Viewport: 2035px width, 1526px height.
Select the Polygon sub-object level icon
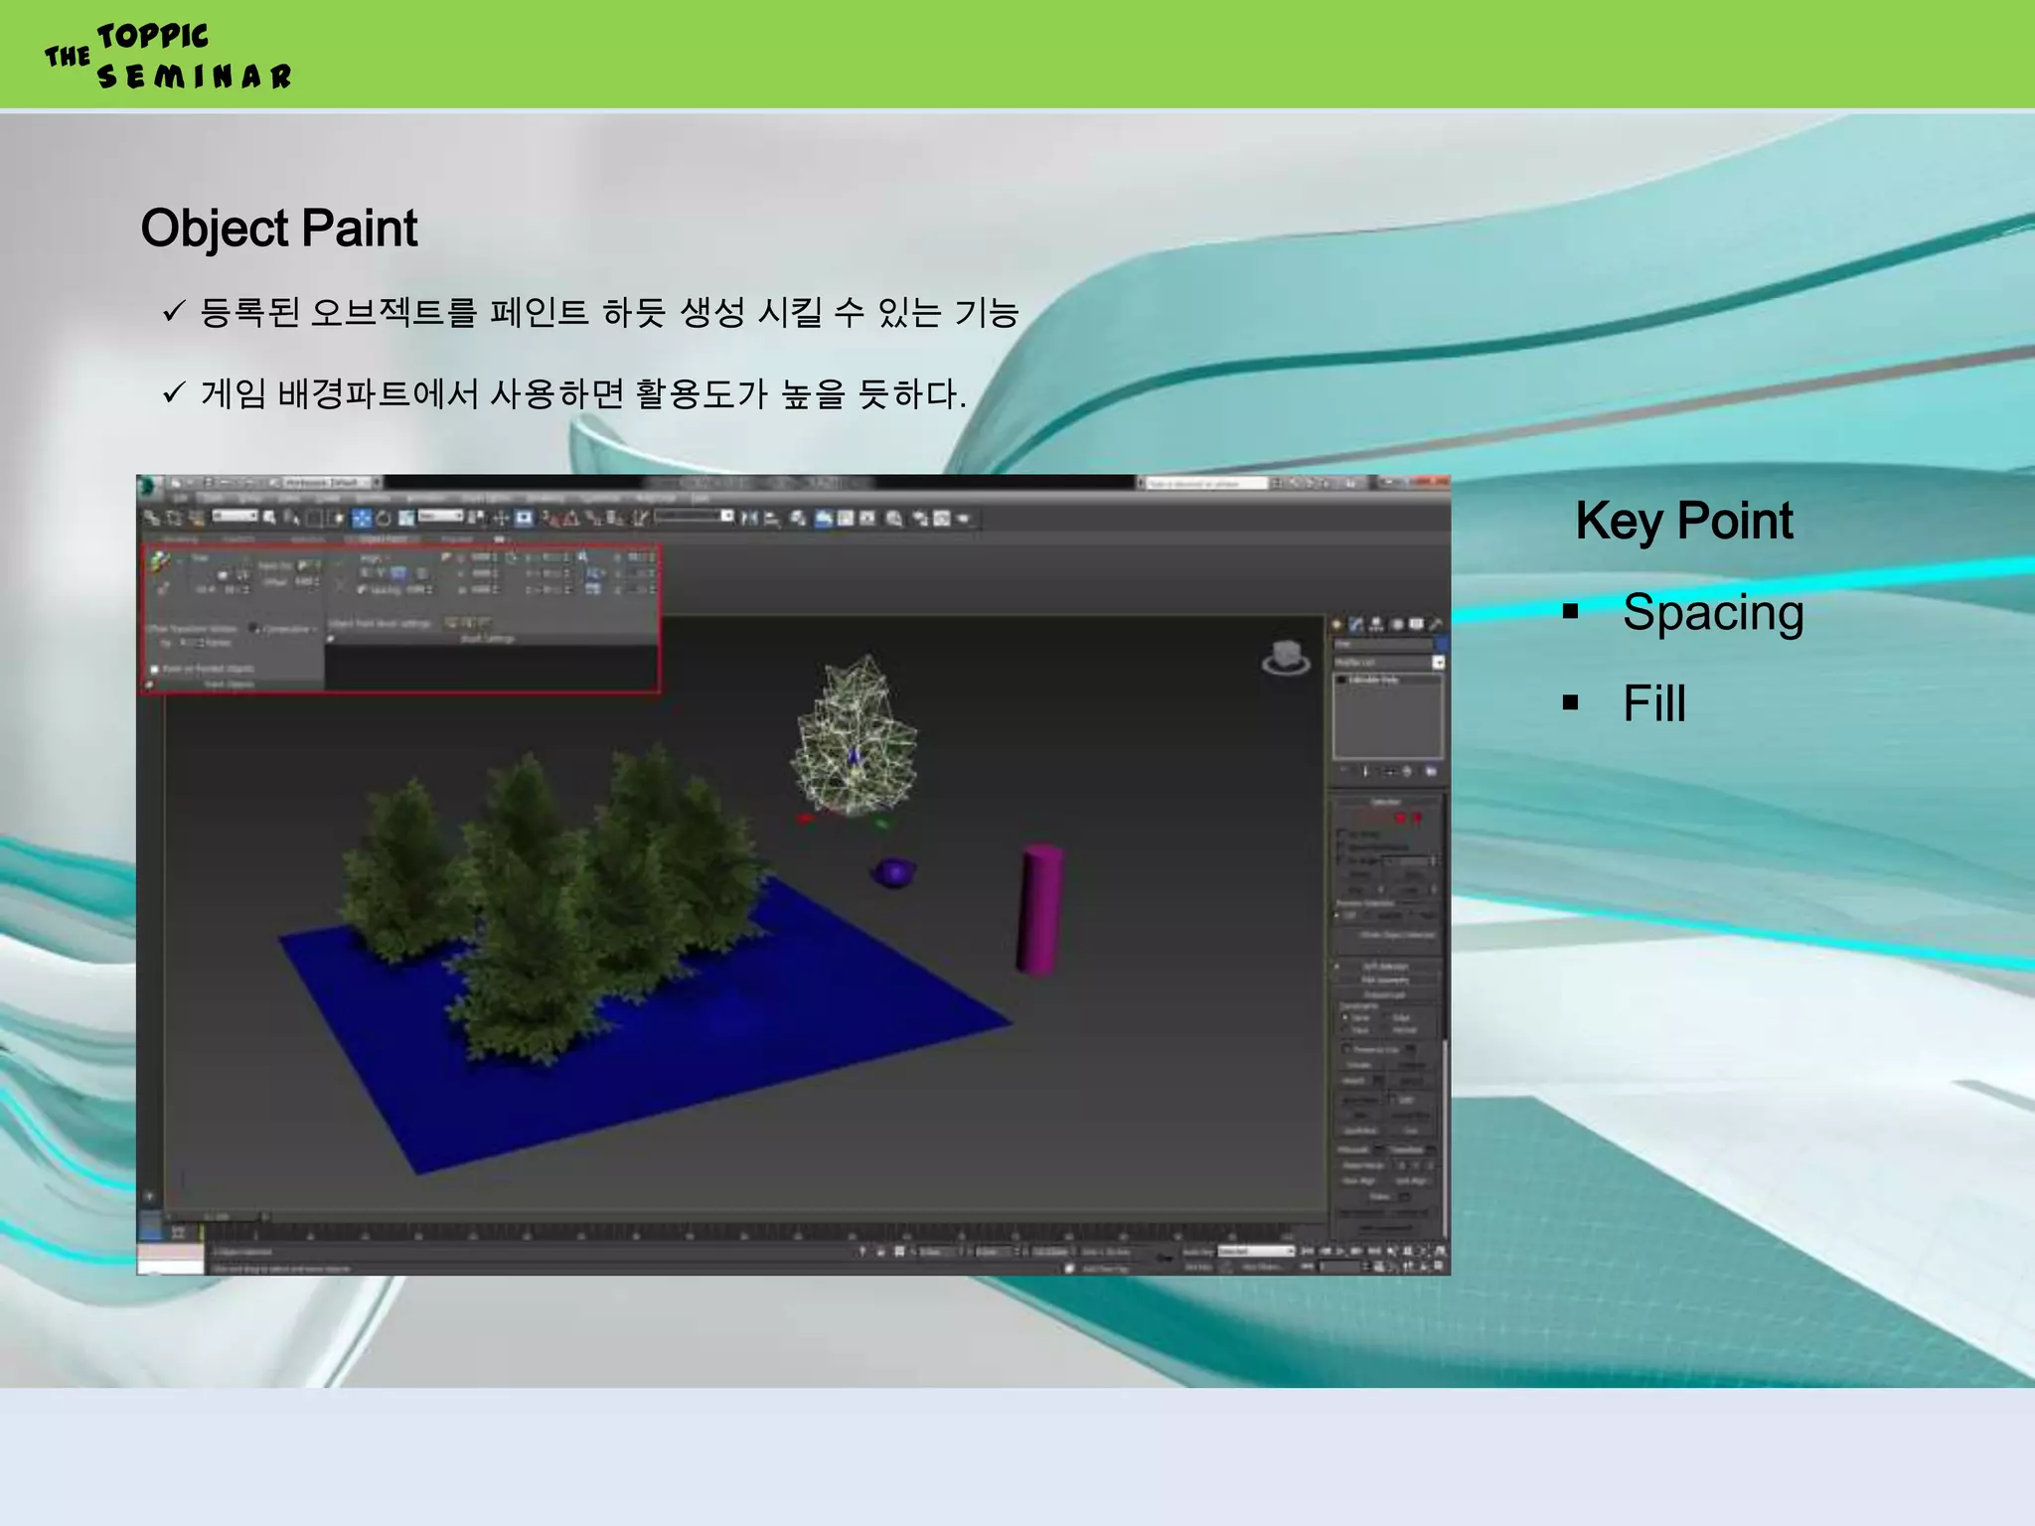tap(1401, 818)
